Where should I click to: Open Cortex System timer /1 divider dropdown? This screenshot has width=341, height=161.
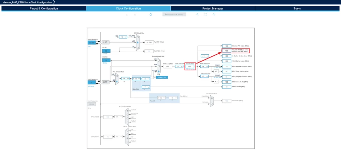click(x=205, y=56)
